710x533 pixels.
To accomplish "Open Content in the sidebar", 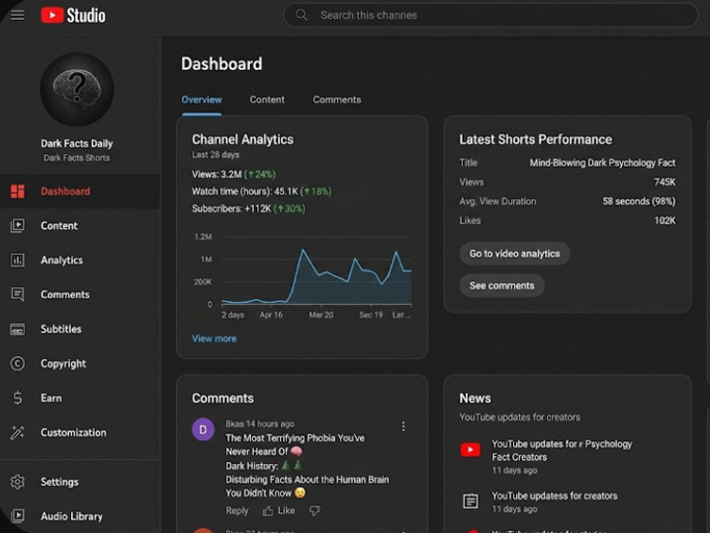I will pyautogui.click(x=80, y=225).
